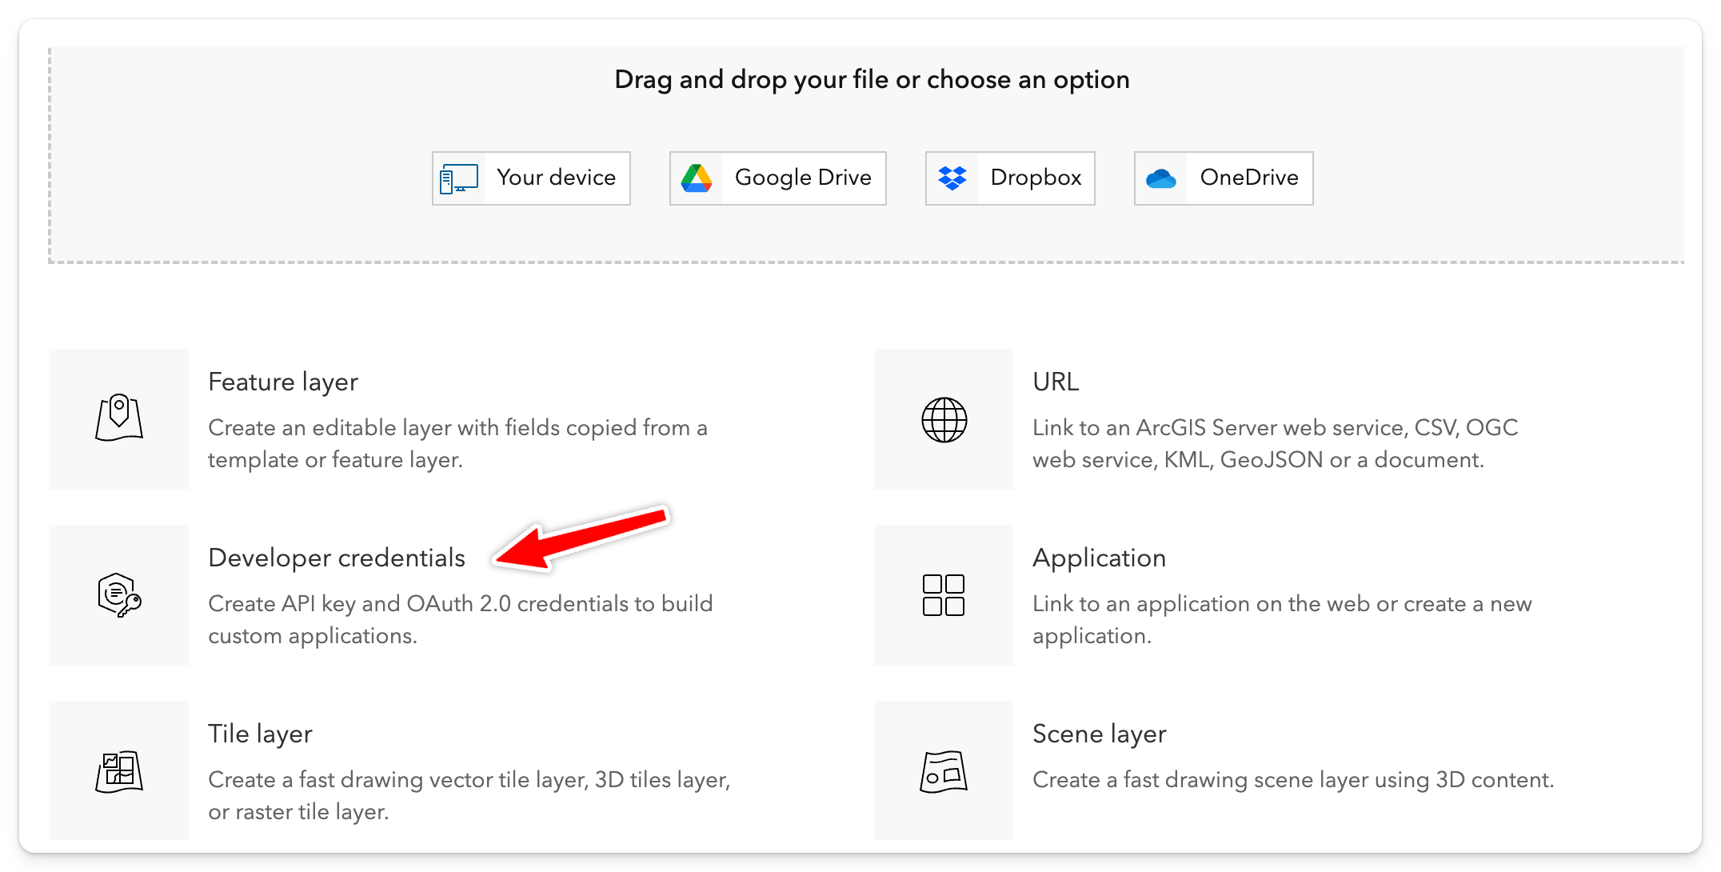Click the Application grid icon
1721x872 pixels.
944,595
